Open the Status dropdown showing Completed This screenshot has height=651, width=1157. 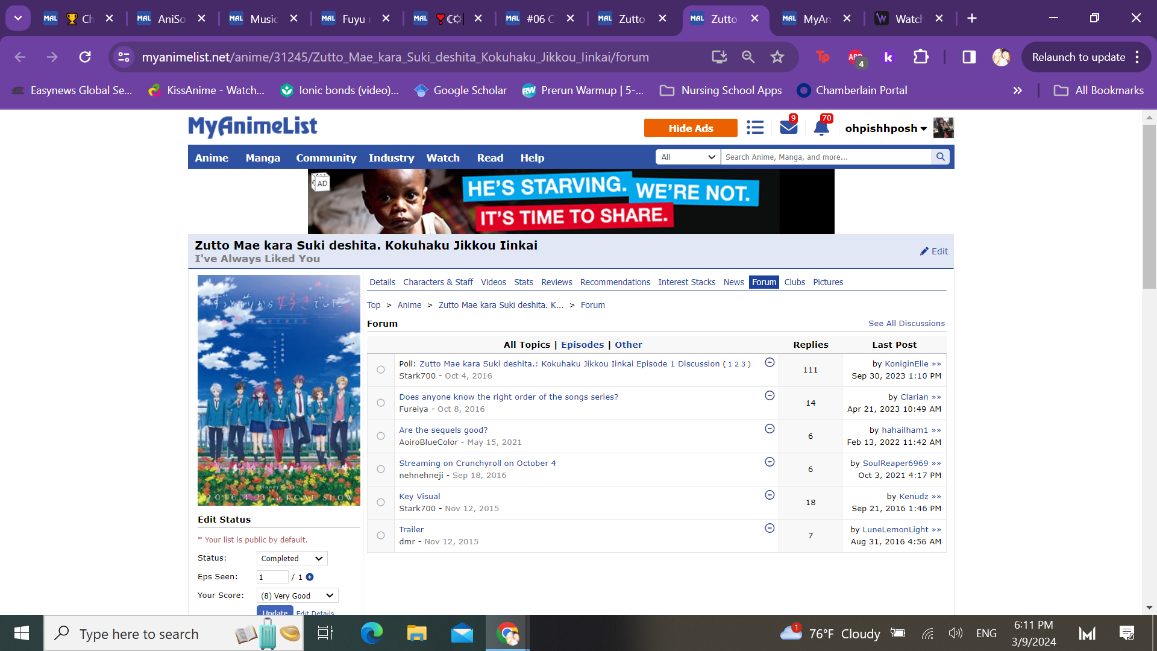pos(292,558)
